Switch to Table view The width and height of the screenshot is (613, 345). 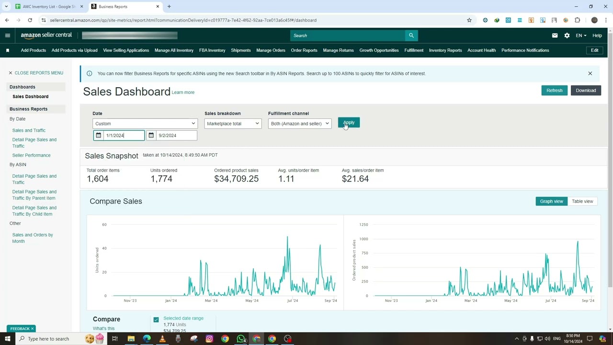coord(582,201)
